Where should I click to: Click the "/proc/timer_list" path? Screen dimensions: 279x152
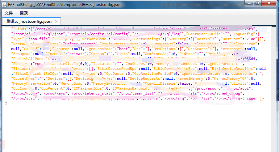pos(136,93)
